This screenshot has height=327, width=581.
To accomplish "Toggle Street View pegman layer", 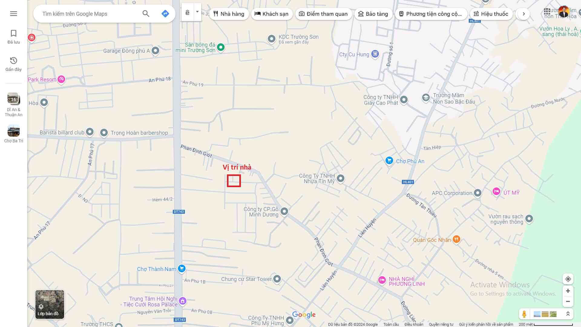I will click(x=524, y=314).
